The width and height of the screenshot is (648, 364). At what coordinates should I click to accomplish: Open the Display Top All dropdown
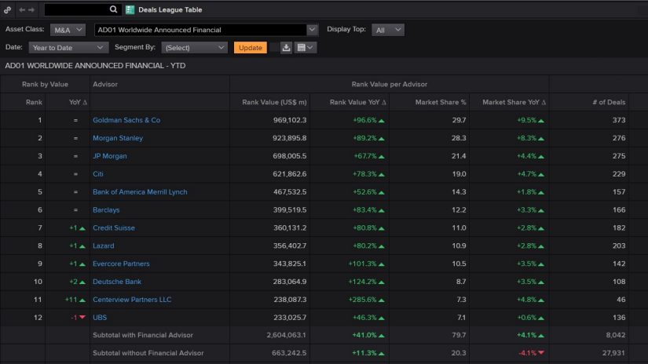click(x=388, y=30)
